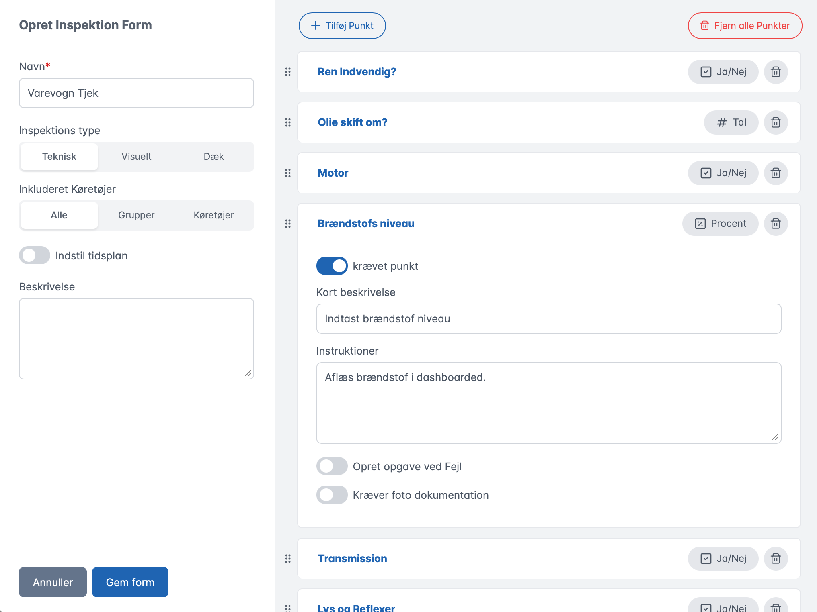The height and width of the screenshot is (612, 817).
Task: Click drag handle beside Transmission
Action: click(x=288, y=559)
